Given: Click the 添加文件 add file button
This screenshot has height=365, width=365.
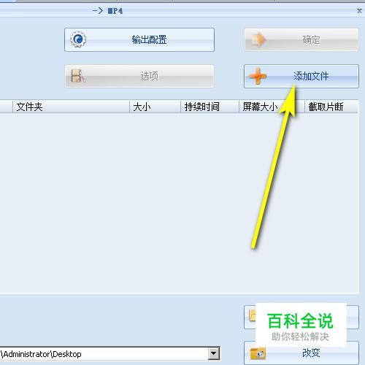Looking at the screenshot, I should (301, 76).
